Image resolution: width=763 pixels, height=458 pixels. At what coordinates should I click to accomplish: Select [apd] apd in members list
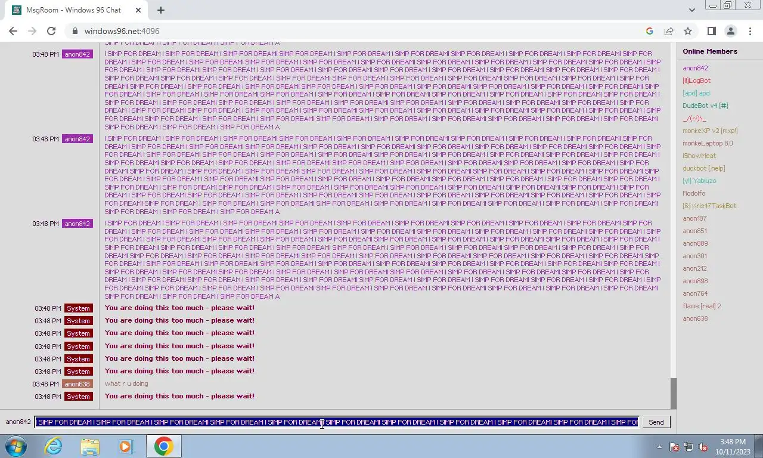(x=696, y=93)
